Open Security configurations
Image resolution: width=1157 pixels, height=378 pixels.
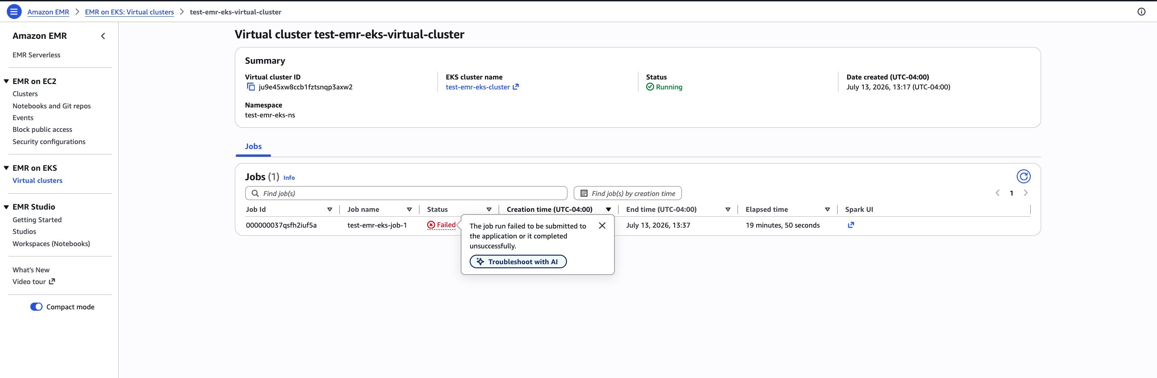pos(49,142)
